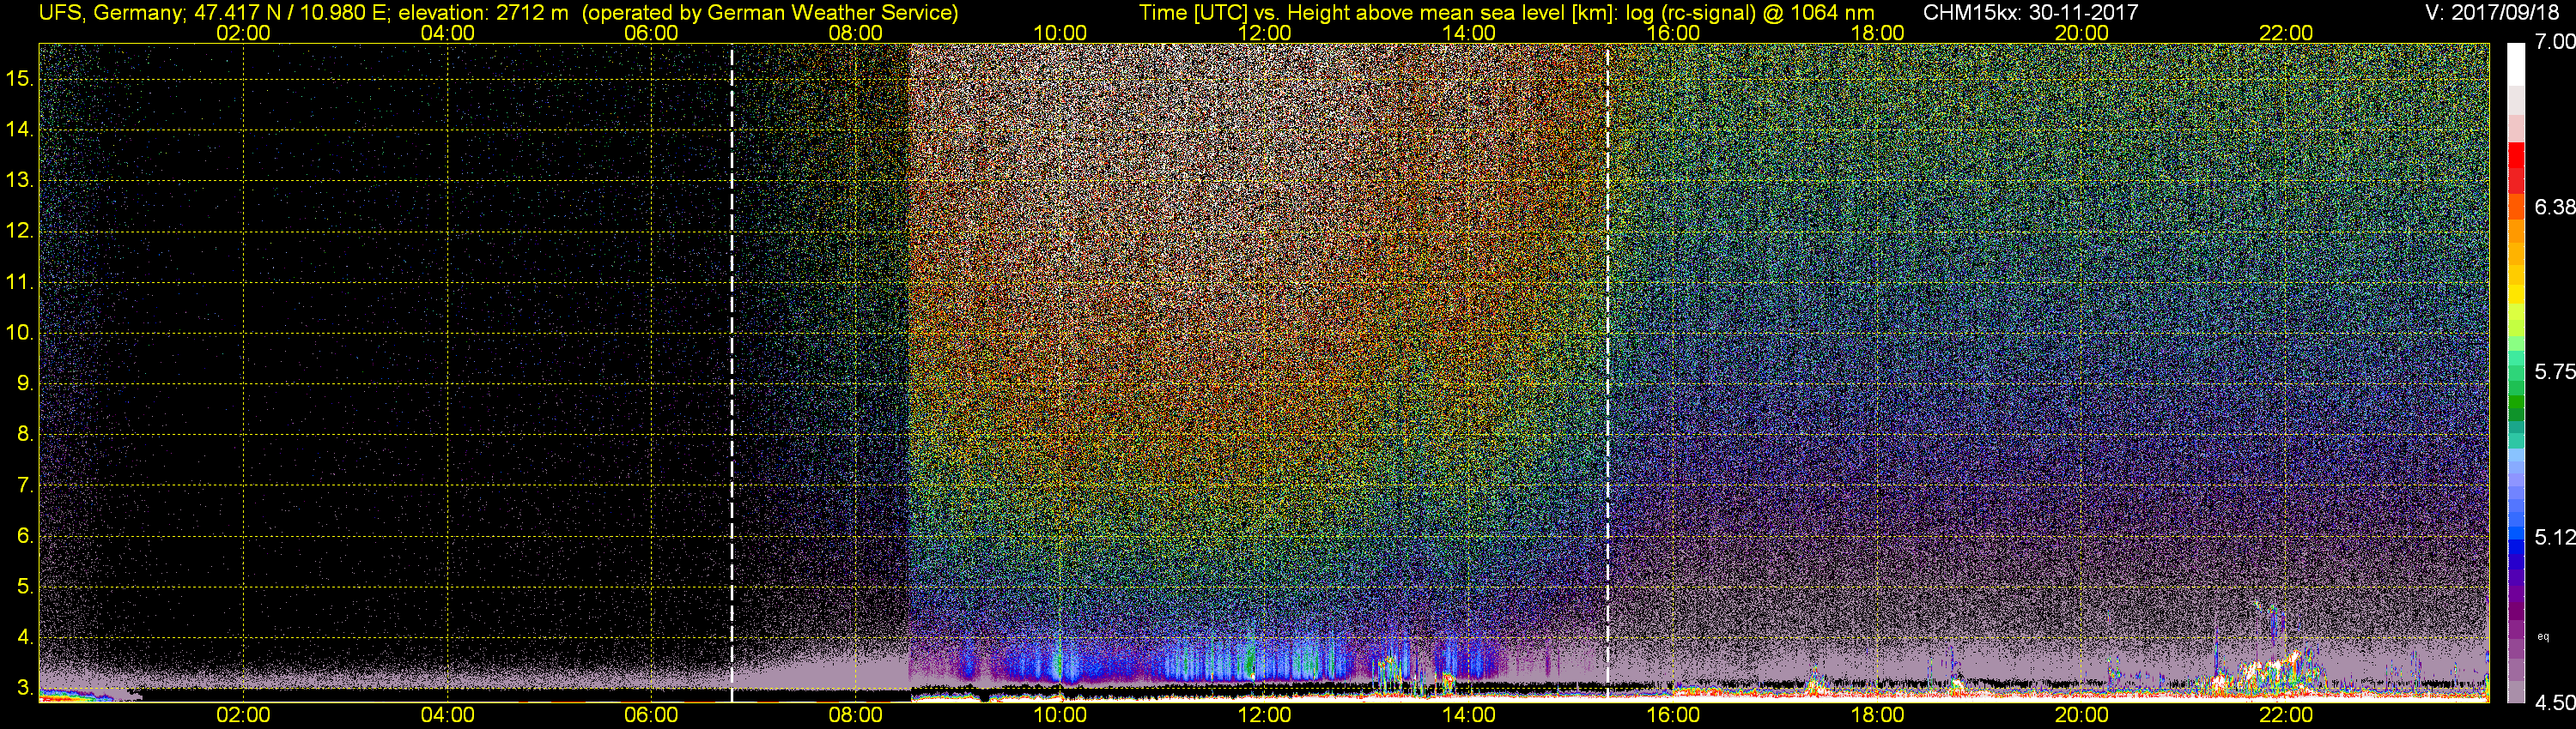Click the height axis label '12.'

tap(19, 231)
